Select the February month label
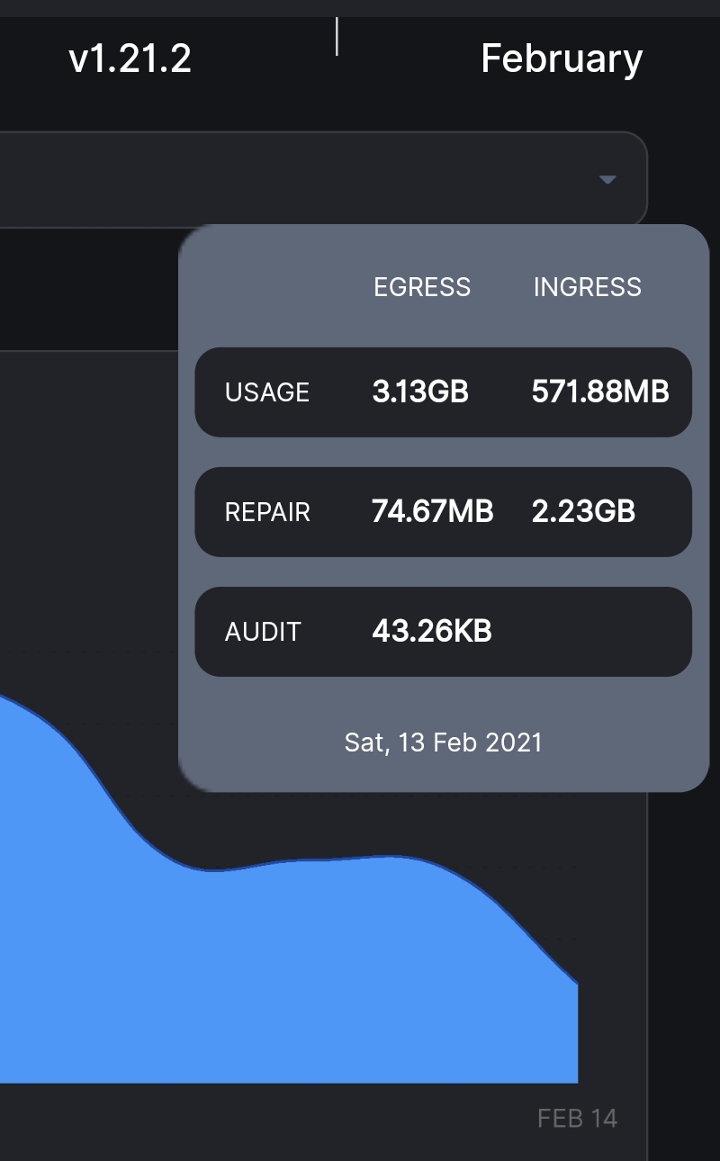 (x=562, y=59)
